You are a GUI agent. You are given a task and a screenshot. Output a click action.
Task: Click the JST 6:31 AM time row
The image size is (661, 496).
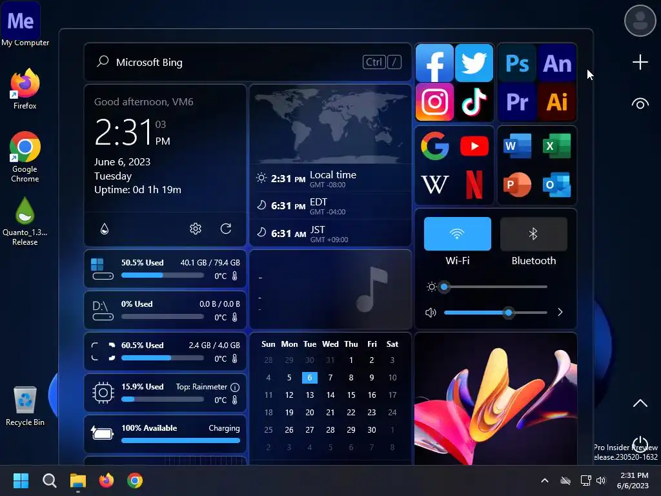coord(330,233)
